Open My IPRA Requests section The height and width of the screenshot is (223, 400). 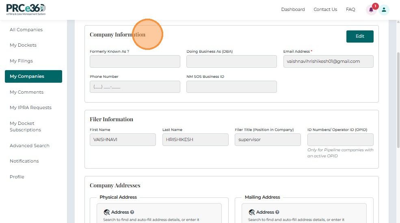30,107
